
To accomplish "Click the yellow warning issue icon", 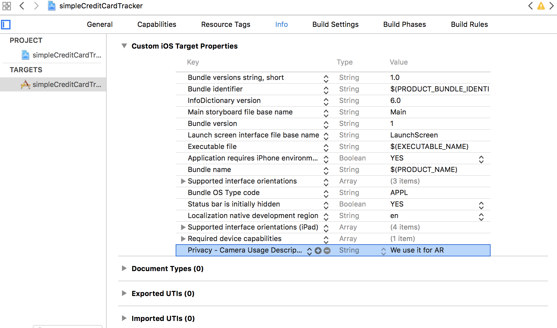I will pyautogui.click(x=541, y=6).
